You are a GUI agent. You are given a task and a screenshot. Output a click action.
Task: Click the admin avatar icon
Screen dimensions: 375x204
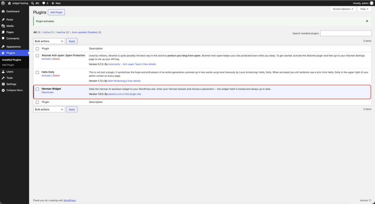372,3
